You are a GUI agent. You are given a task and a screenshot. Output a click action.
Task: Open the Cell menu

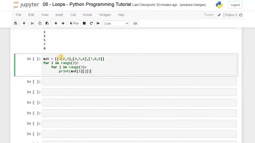[x=73, y=15]
